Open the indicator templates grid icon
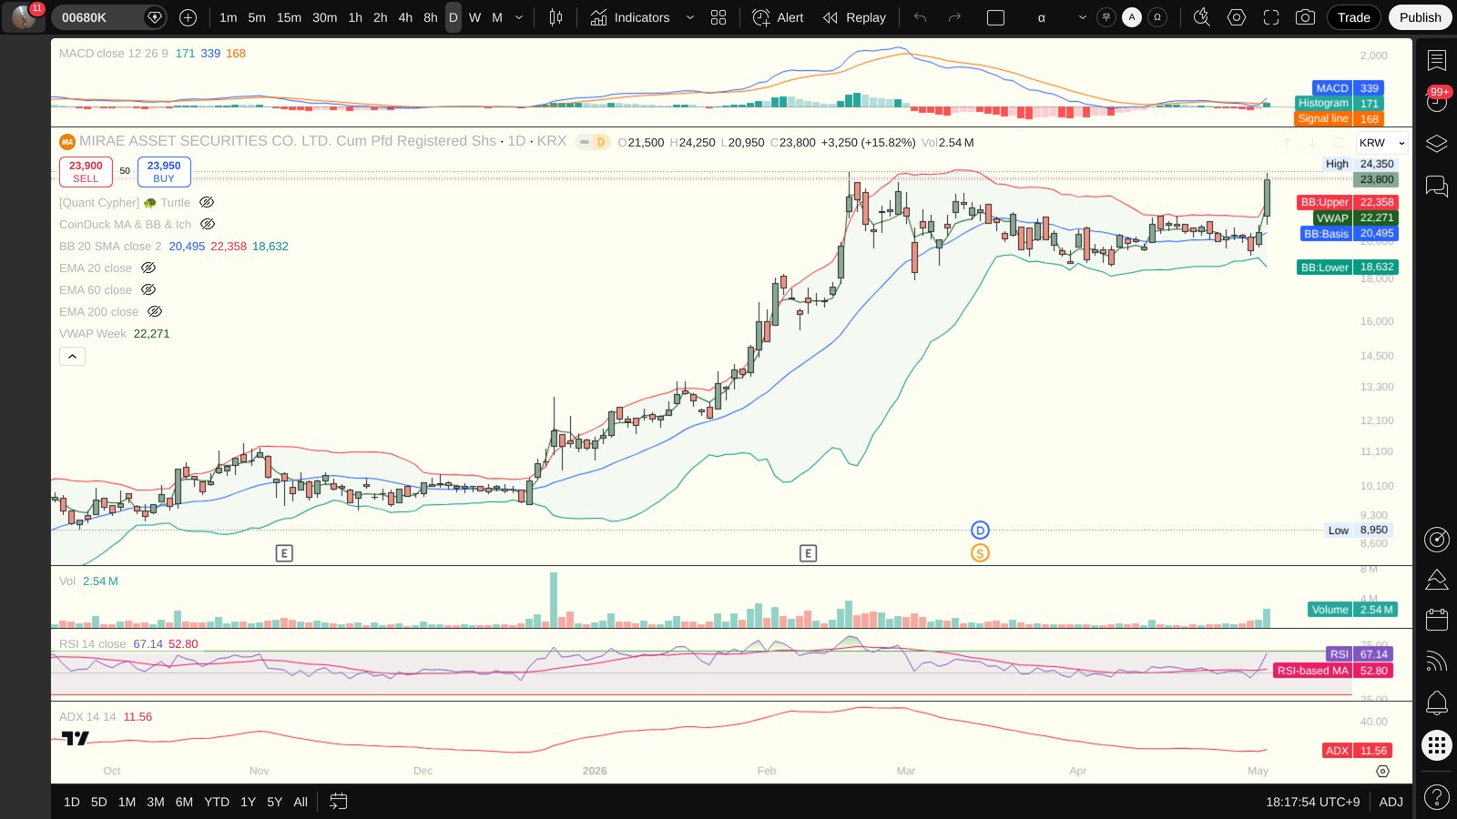The image size is (1457, 819). pyautogui.click(x=718, y=17)
